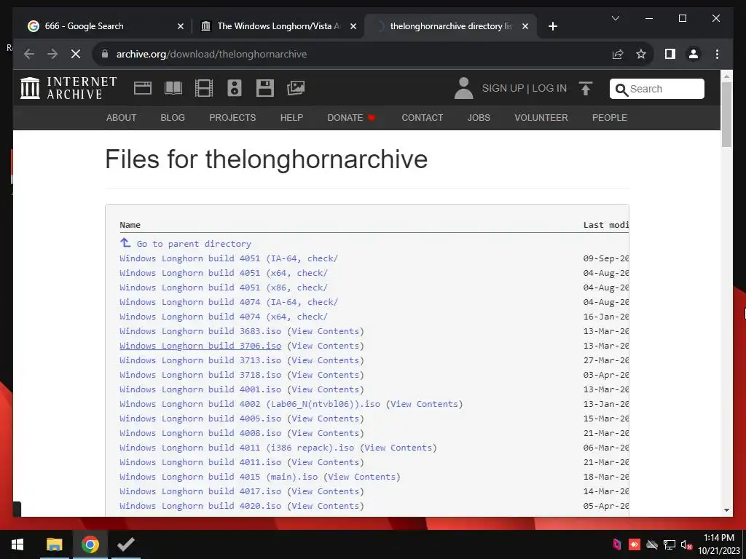Viewport: 746px width, 559px height.
Task: Open Chrome three-dot menu
Action: coord(717,54)
